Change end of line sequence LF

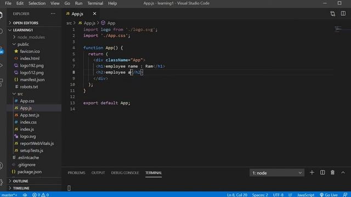[290, 195]
